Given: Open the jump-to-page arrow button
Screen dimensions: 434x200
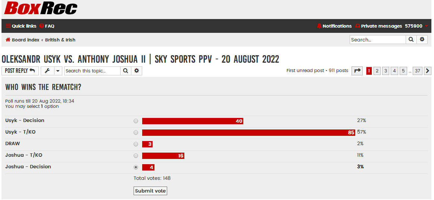Looking at the screenshot, I should tap(357, 71).
